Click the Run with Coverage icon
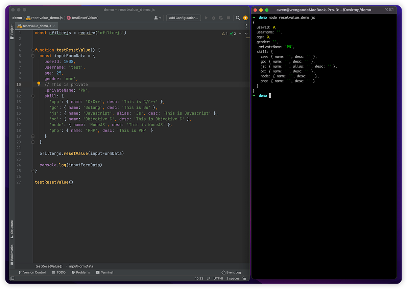 221,18
